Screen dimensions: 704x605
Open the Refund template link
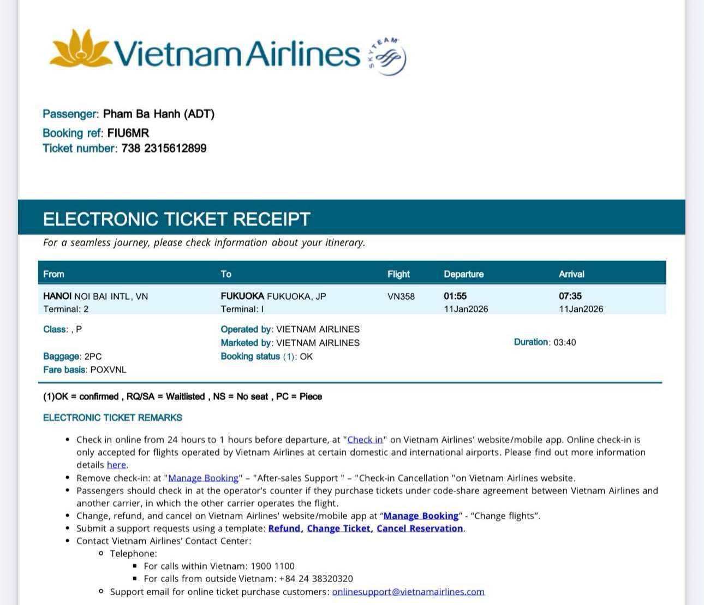pos(284,528)
